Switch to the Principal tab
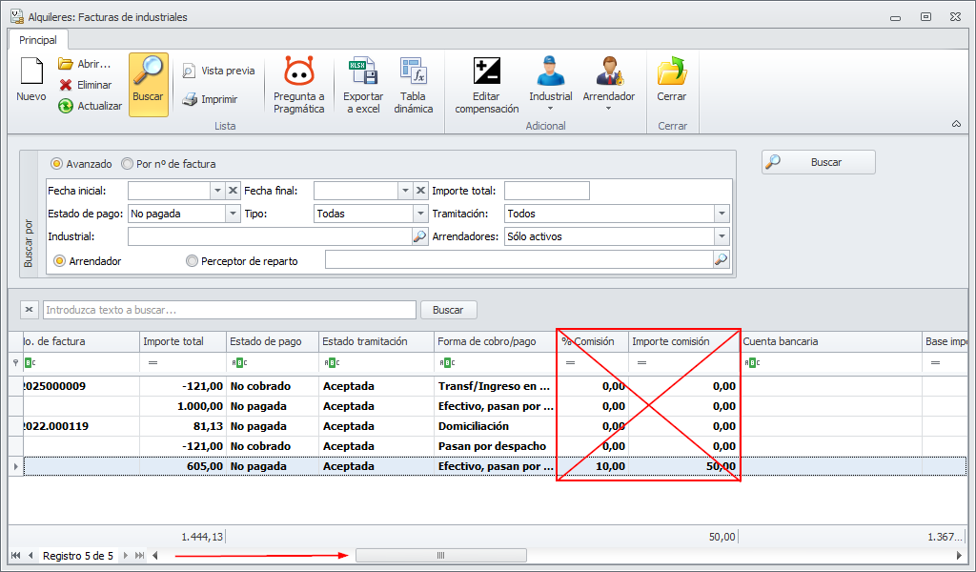Screen dimensions: 976x572 pyautogui.click(x=38, y=40)
